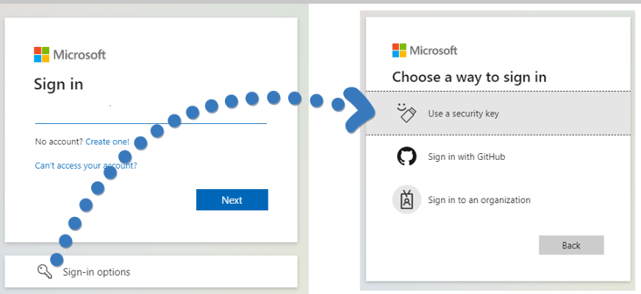Click the Microsoft four-square logo in the Sign in panel
The width and height of the screenshot is (641, 294).
coord(41,55)
